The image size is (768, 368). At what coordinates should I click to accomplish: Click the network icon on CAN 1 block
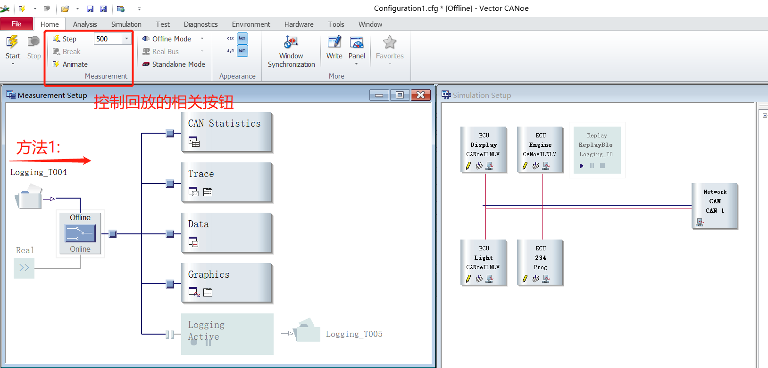point(700,222)
